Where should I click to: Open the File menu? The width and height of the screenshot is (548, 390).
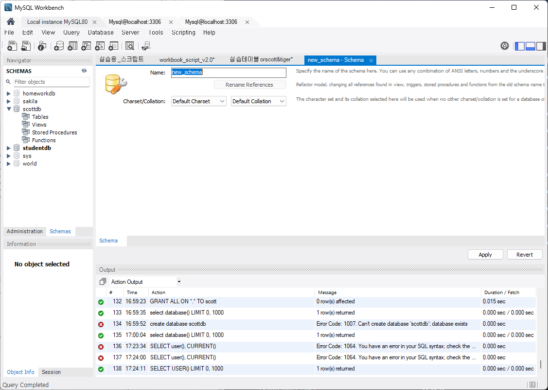9,32
